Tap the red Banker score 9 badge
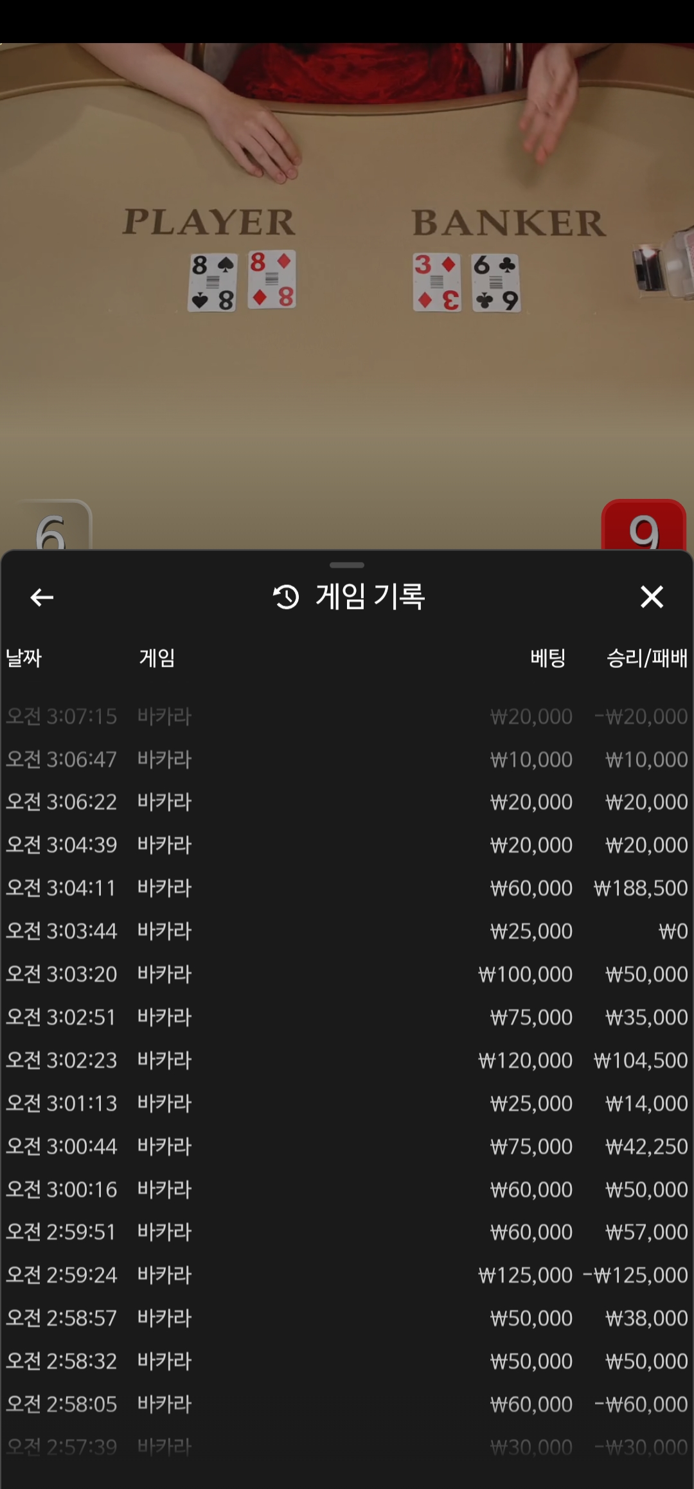Screen dimensions: 694x1489 [644, 525]
